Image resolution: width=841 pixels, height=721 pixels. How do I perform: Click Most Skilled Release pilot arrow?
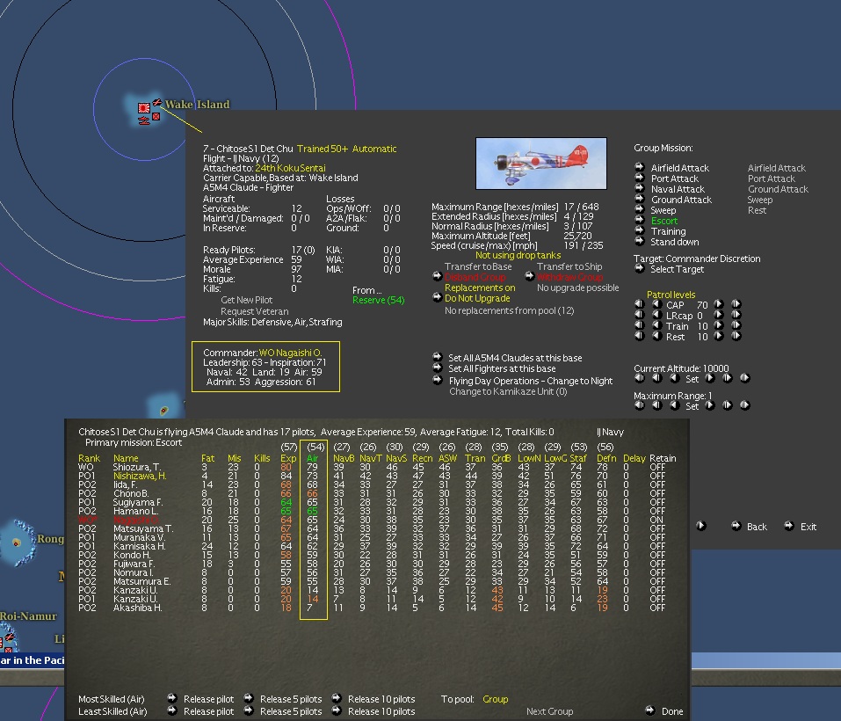pyautogui.click(x=171, y=698)
